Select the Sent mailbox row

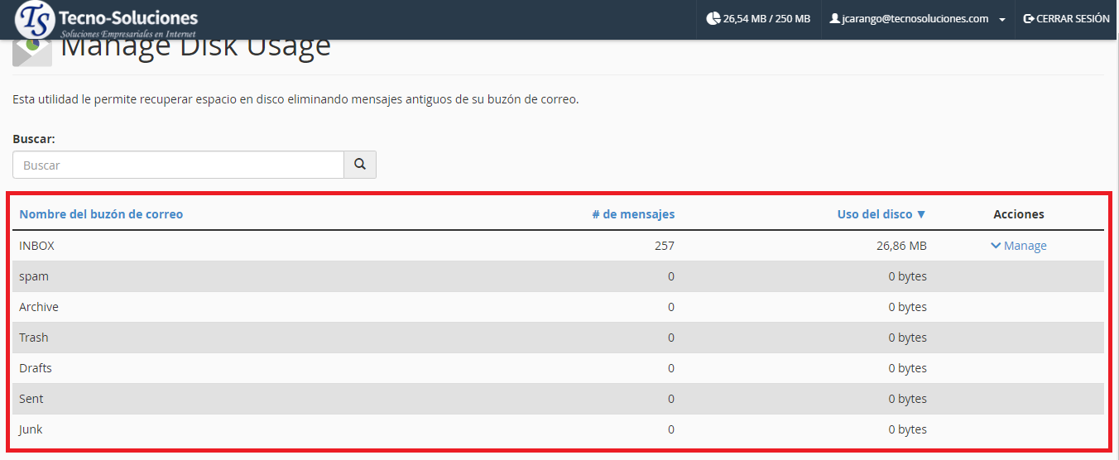click(31, 399)
